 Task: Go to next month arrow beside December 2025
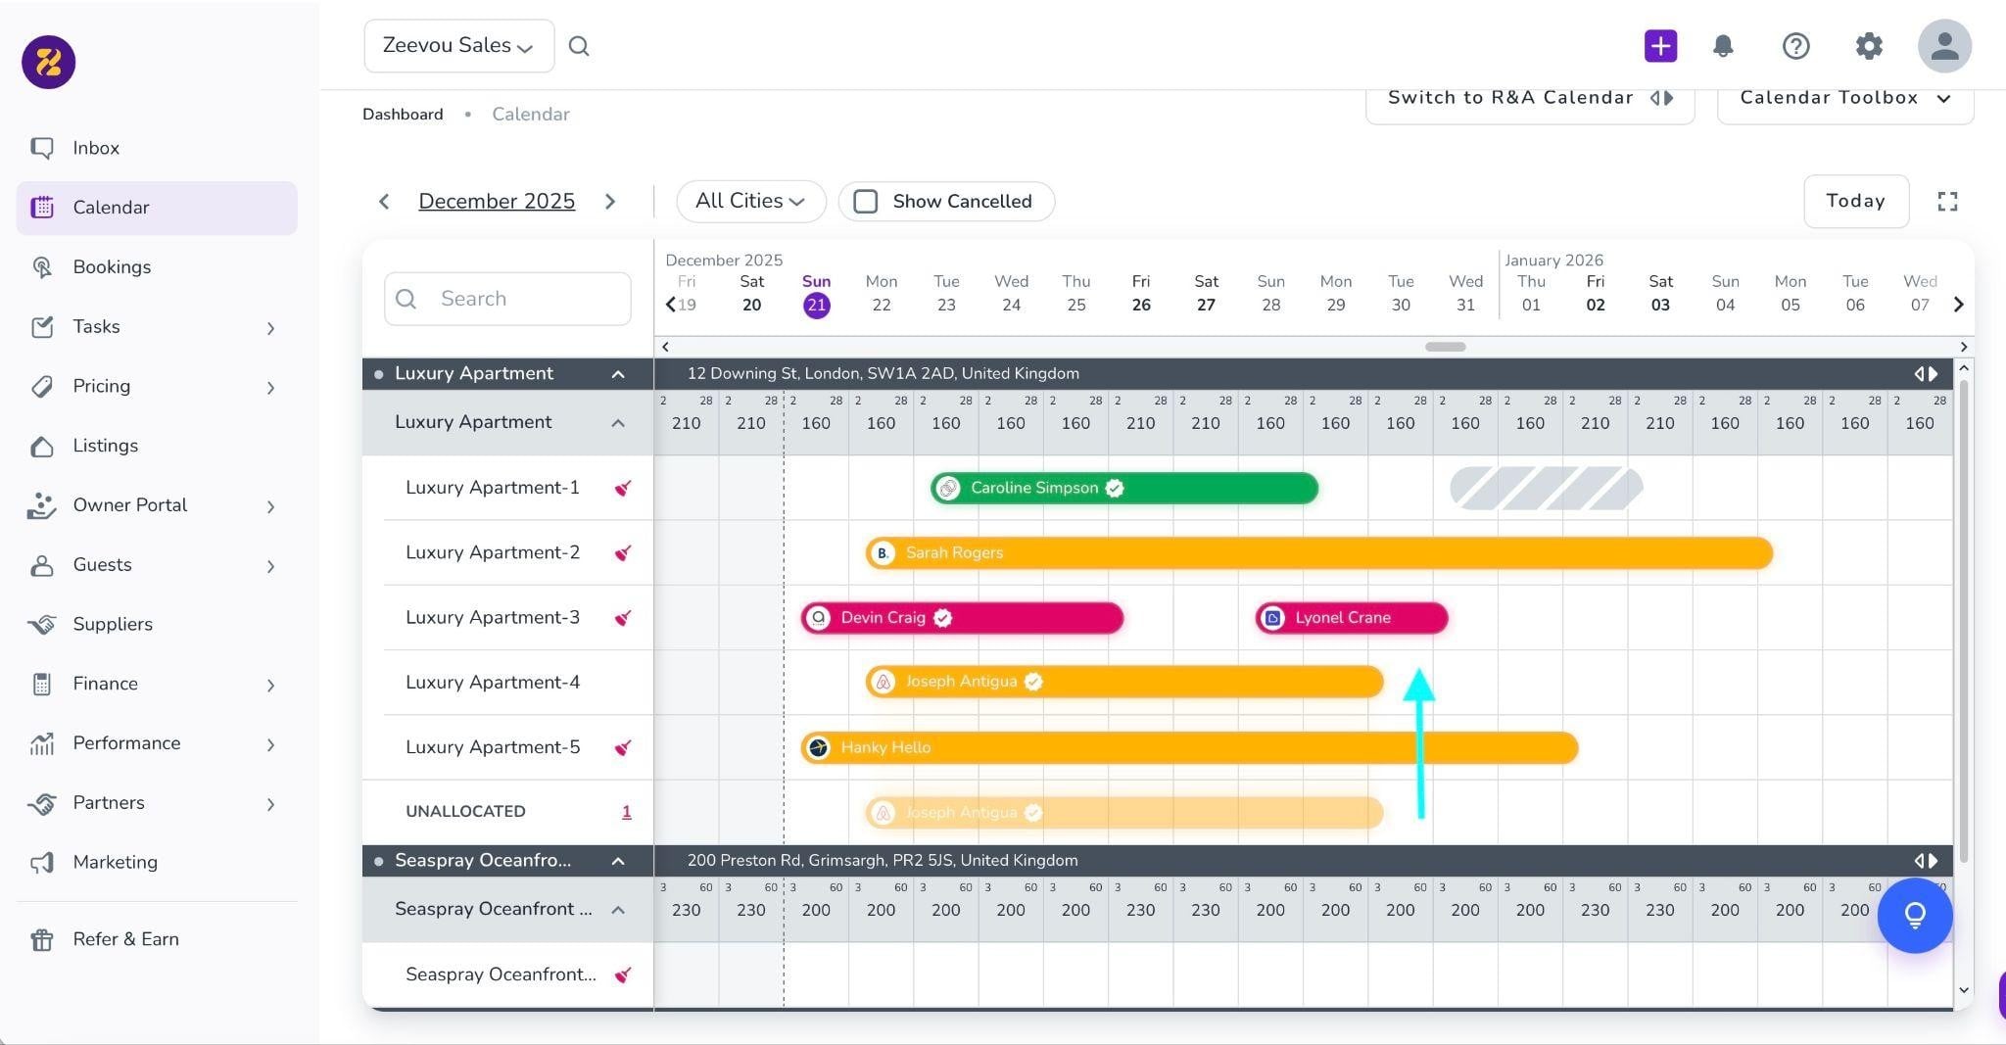click(610, 202)
